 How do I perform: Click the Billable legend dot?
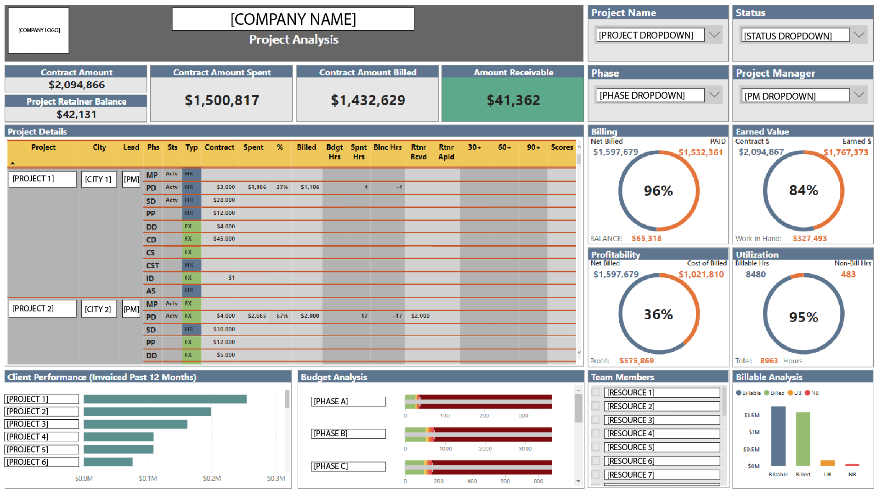(x=739, y=393)
